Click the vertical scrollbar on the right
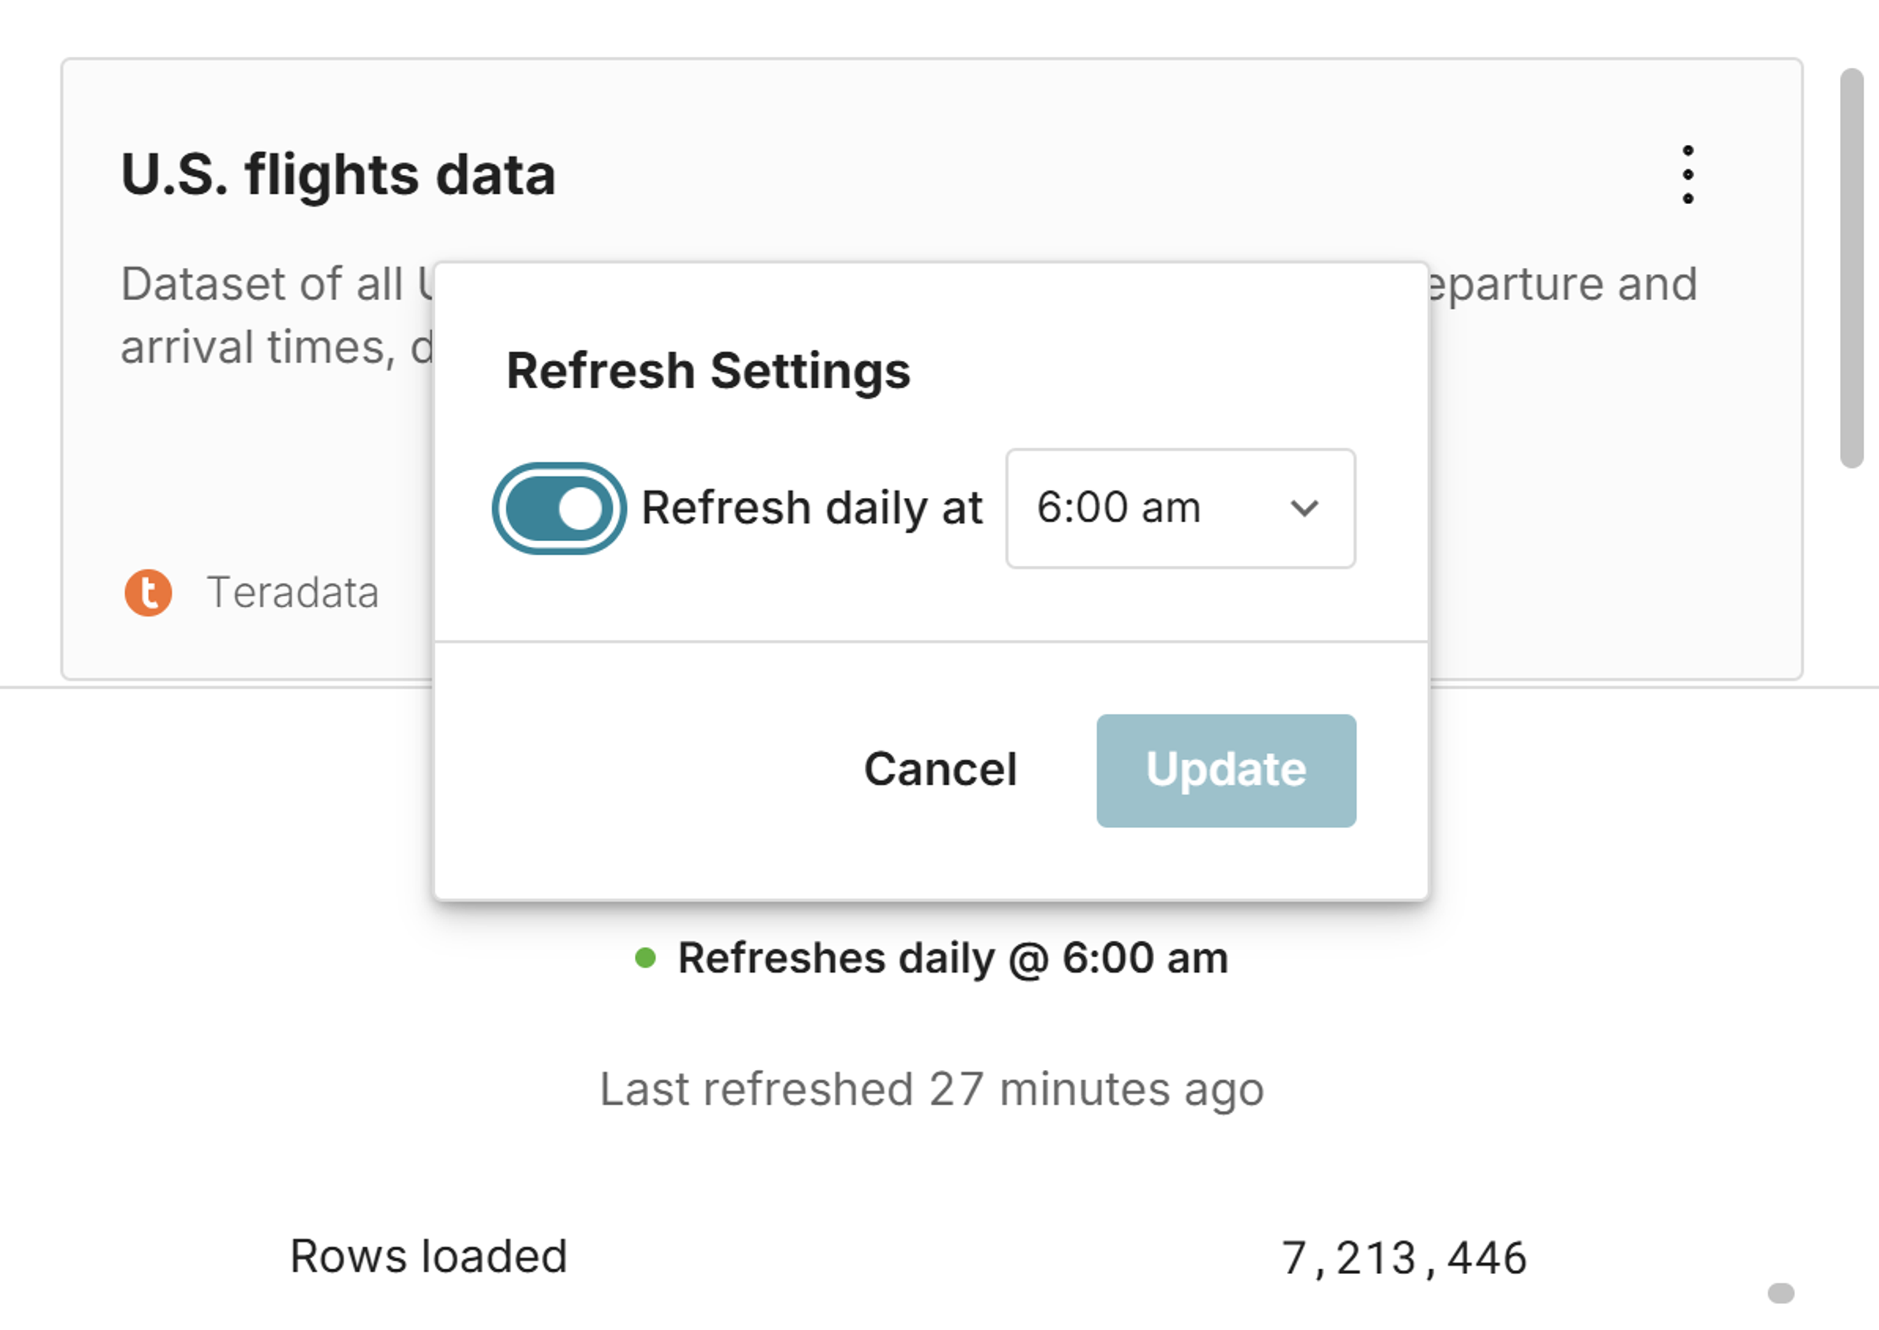 (x=1851, y=268)
